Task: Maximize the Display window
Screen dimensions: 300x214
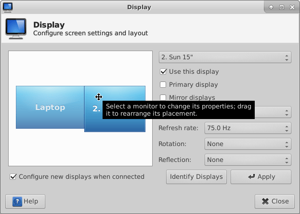Action: tap(282, 7)
